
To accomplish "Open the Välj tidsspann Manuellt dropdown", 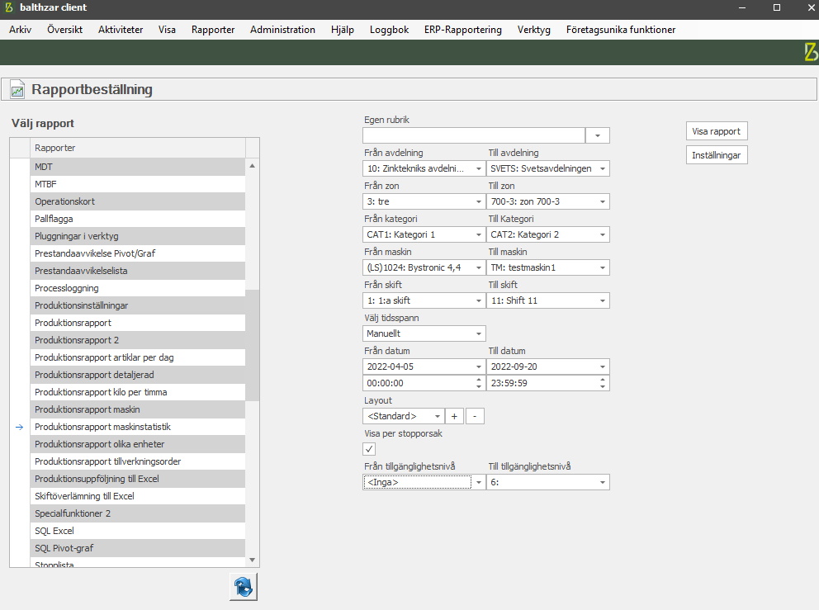I will [x=479, y=333].
